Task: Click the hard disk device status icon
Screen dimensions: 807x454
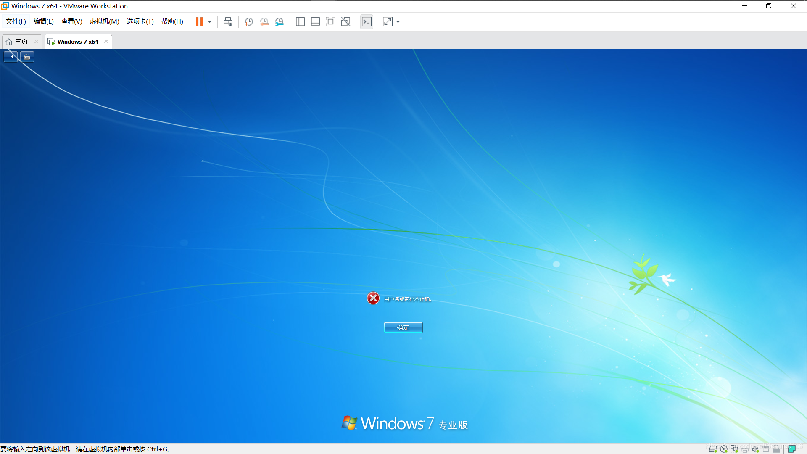Action: pos(713,449)
